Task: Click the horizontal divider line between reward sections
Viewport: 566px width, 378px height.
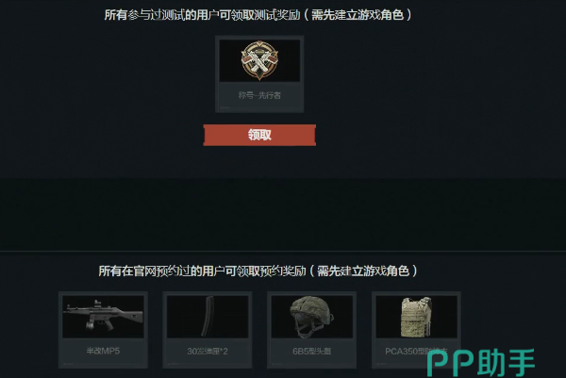Action: 283,251
